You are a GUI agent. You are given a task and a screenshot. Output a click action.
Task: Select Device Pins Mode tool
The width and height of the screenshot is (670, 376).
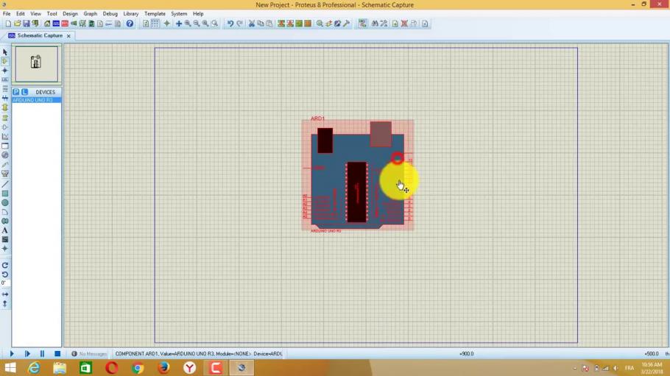[5, 127]
